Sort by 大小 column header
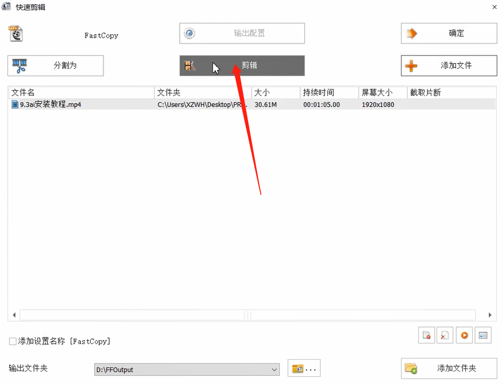 coord(276,93)
